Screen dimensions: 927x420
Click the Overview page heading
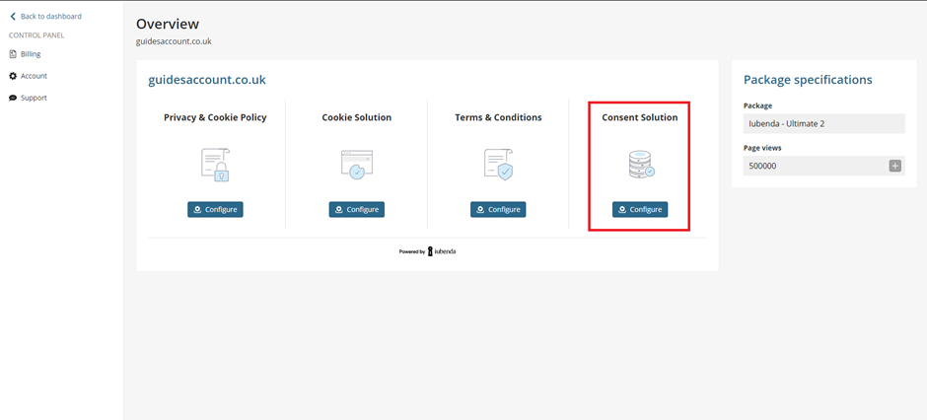pyautogui.click(x=168, y=25)
